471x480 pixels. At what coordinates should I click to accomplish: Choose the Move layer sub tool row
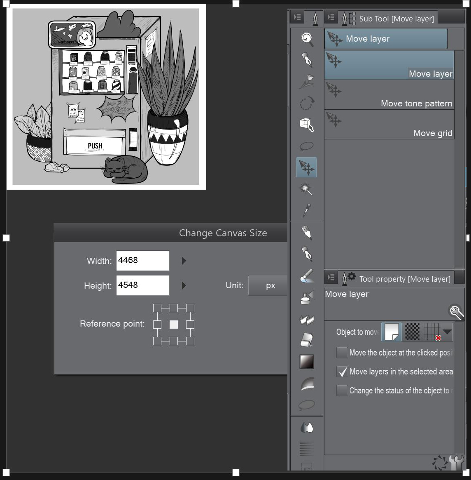click(x=389, y=65)
